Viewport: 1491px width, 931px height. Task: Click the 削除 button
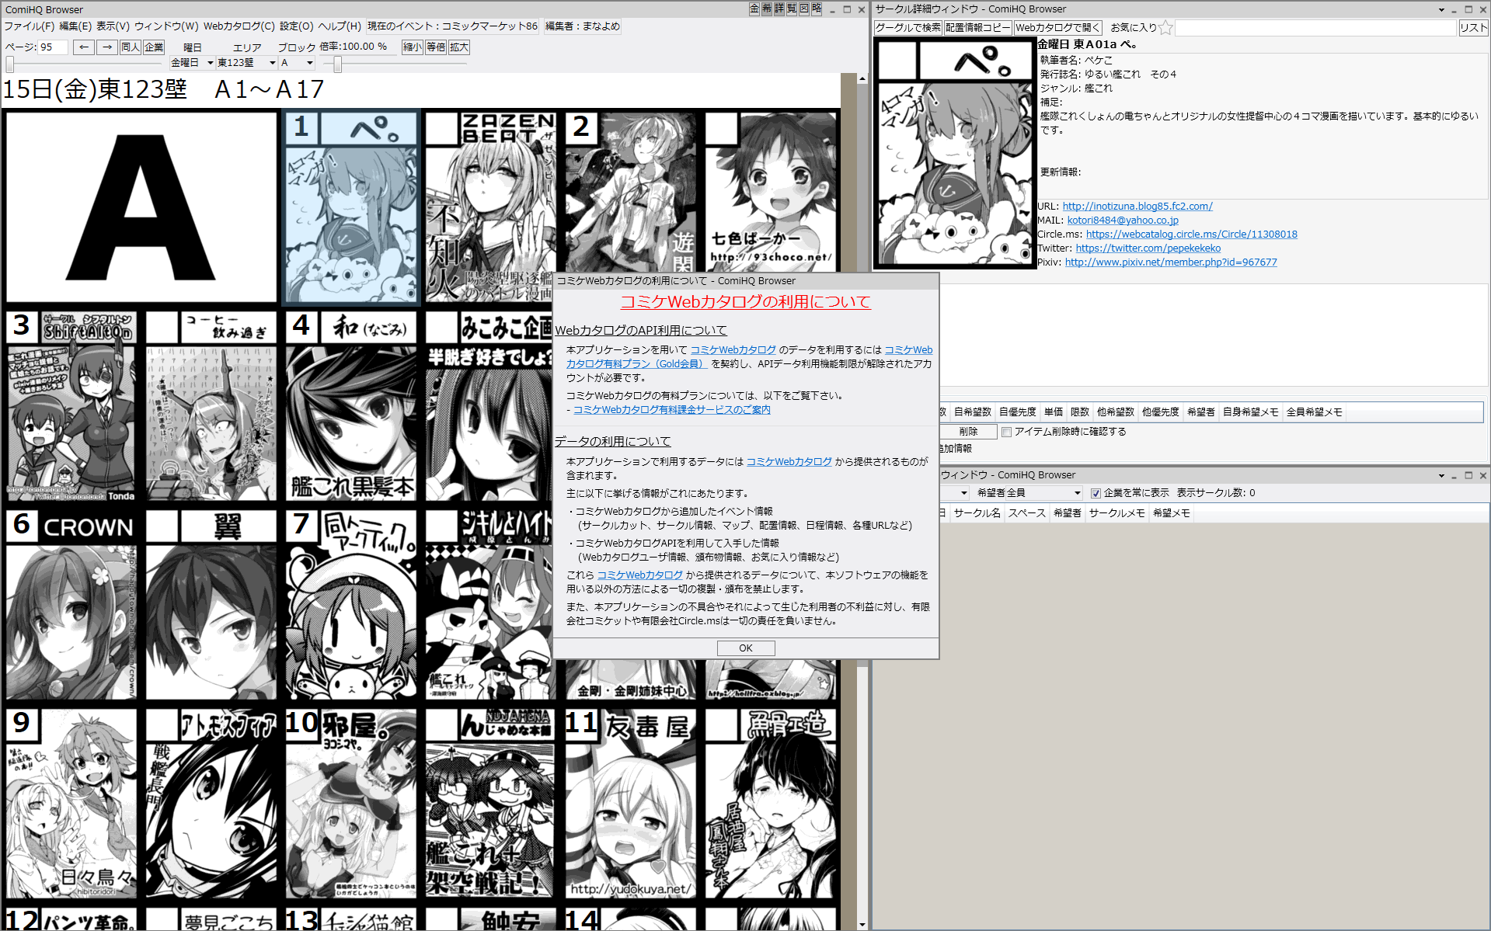tap(968, 432)
